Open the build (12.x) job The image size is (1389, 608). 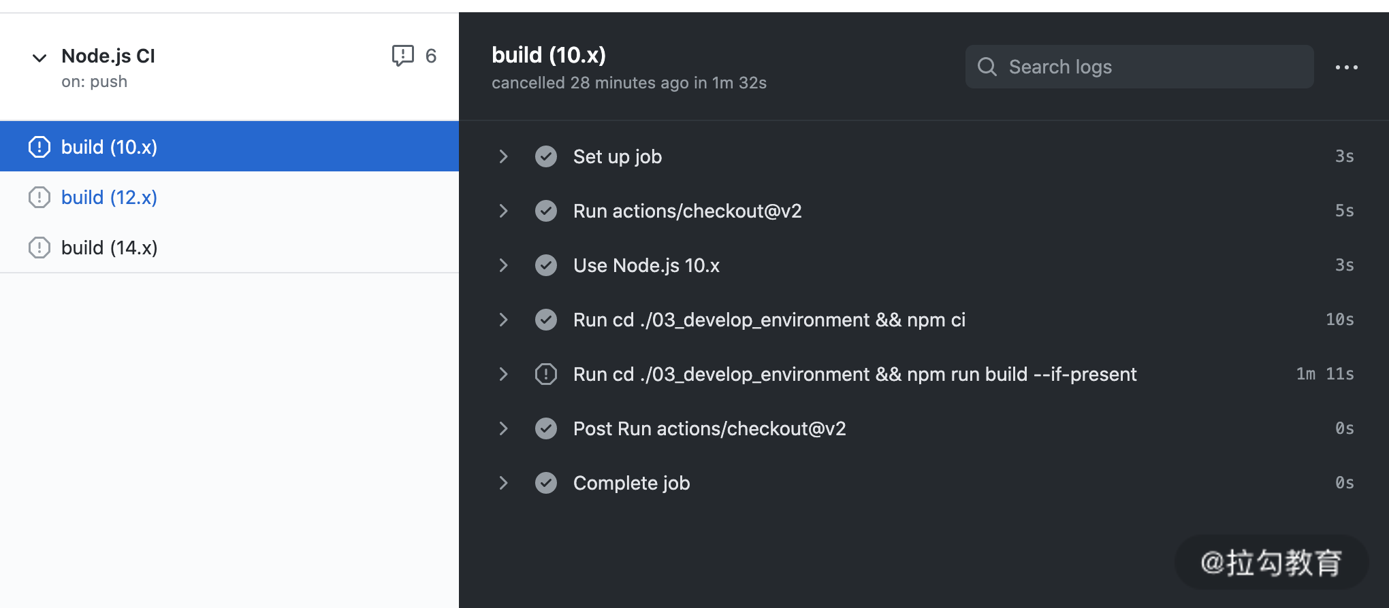109,197
